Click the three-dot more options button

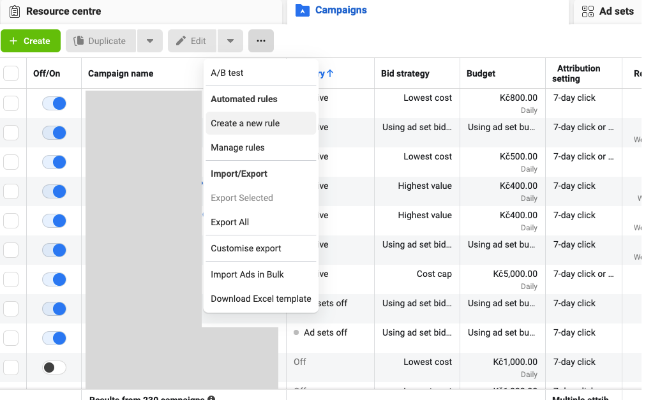(260, 41)
